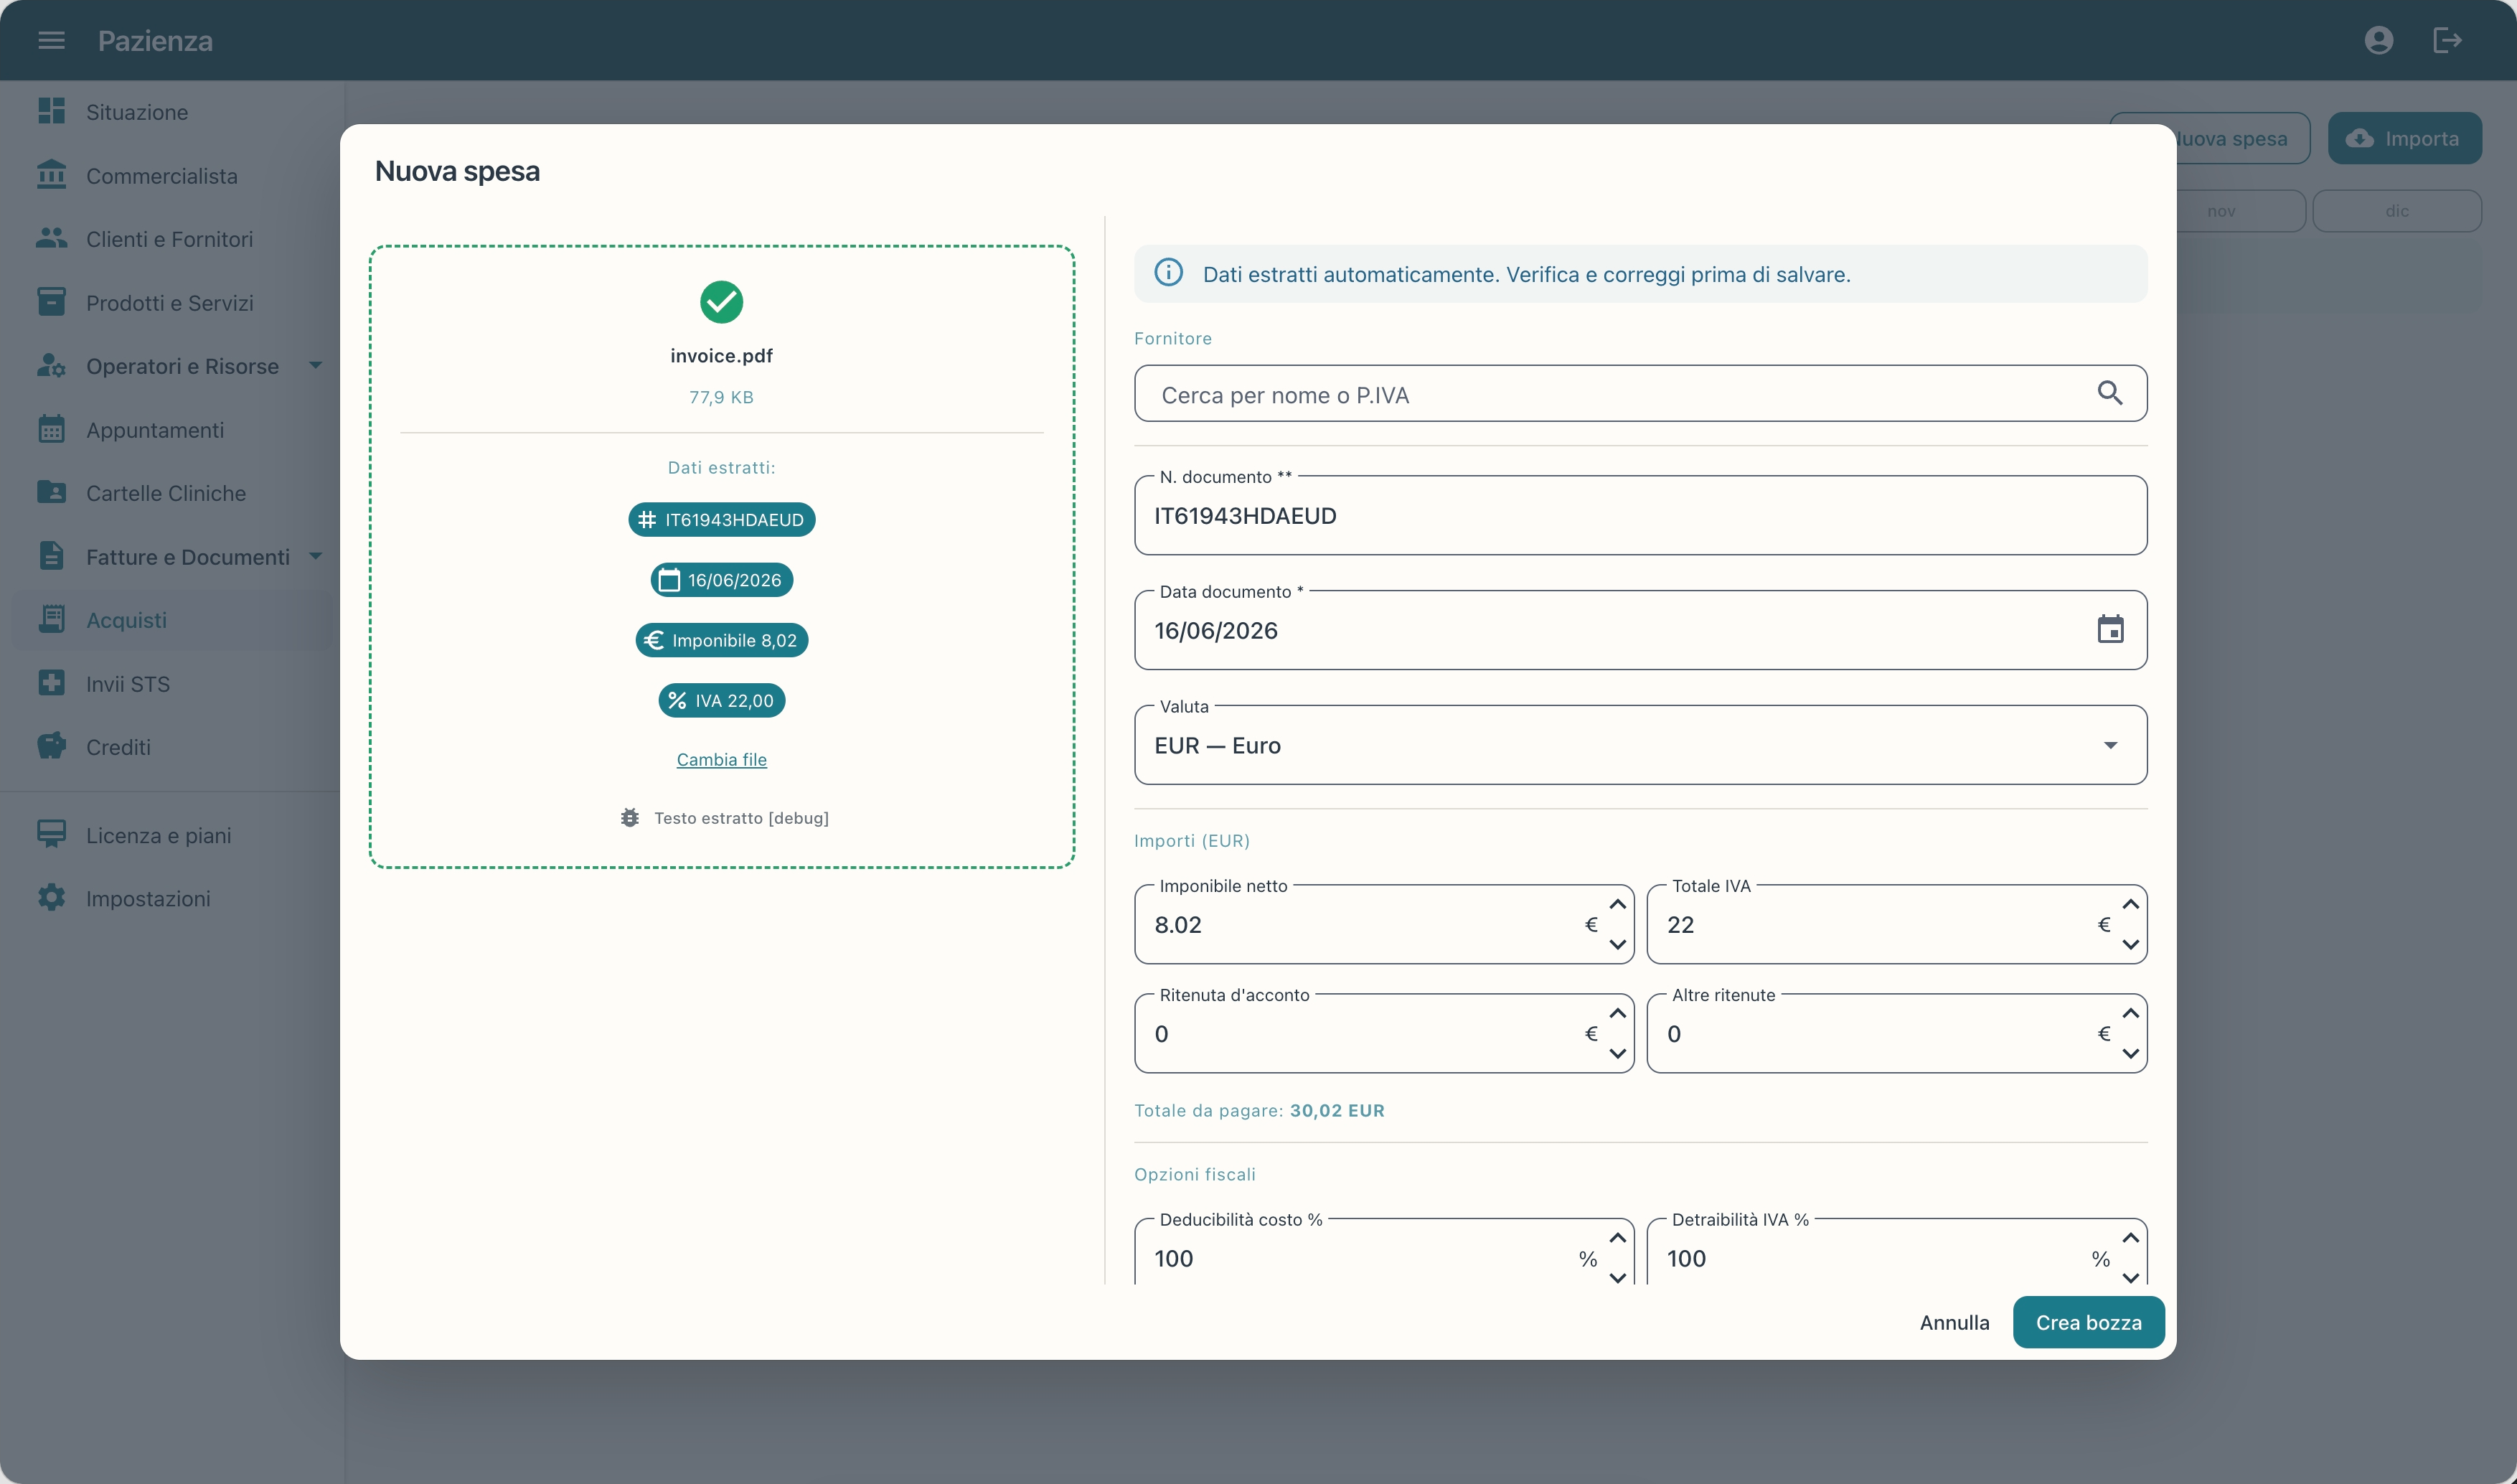Viewport: 2517px width, 1484px height.
Task: Go to Clienti e Fornitori section
Action: [x=170, y=239]
